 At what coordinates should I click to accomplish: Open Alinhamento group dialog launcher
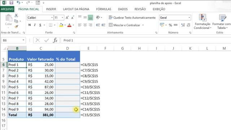point(156,32)
